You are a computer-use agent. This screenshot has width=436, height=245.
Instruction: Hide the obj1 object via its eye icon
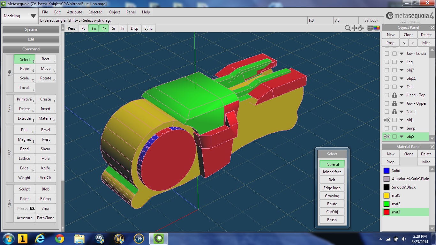[387, 120]
